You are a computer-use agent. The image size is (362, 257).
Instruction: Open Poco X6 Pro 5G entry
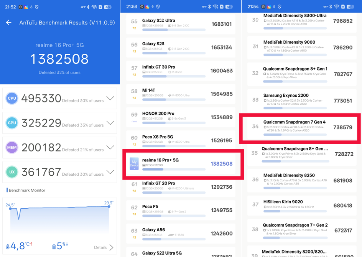(x=181, y=140)
